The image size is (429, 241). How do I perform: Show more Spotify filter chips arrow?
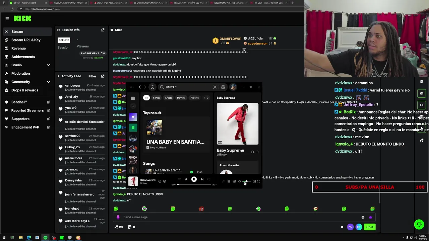(207, 98)
